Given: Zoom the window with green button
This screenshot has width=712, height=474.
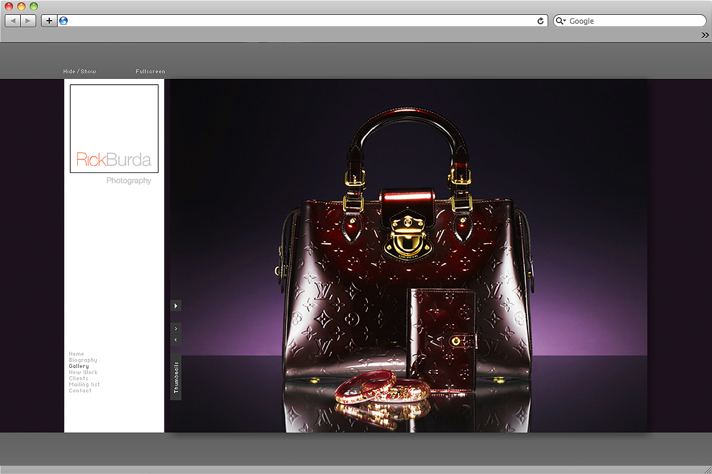Looking at the screenshot, I should click(x=34, y=7).
